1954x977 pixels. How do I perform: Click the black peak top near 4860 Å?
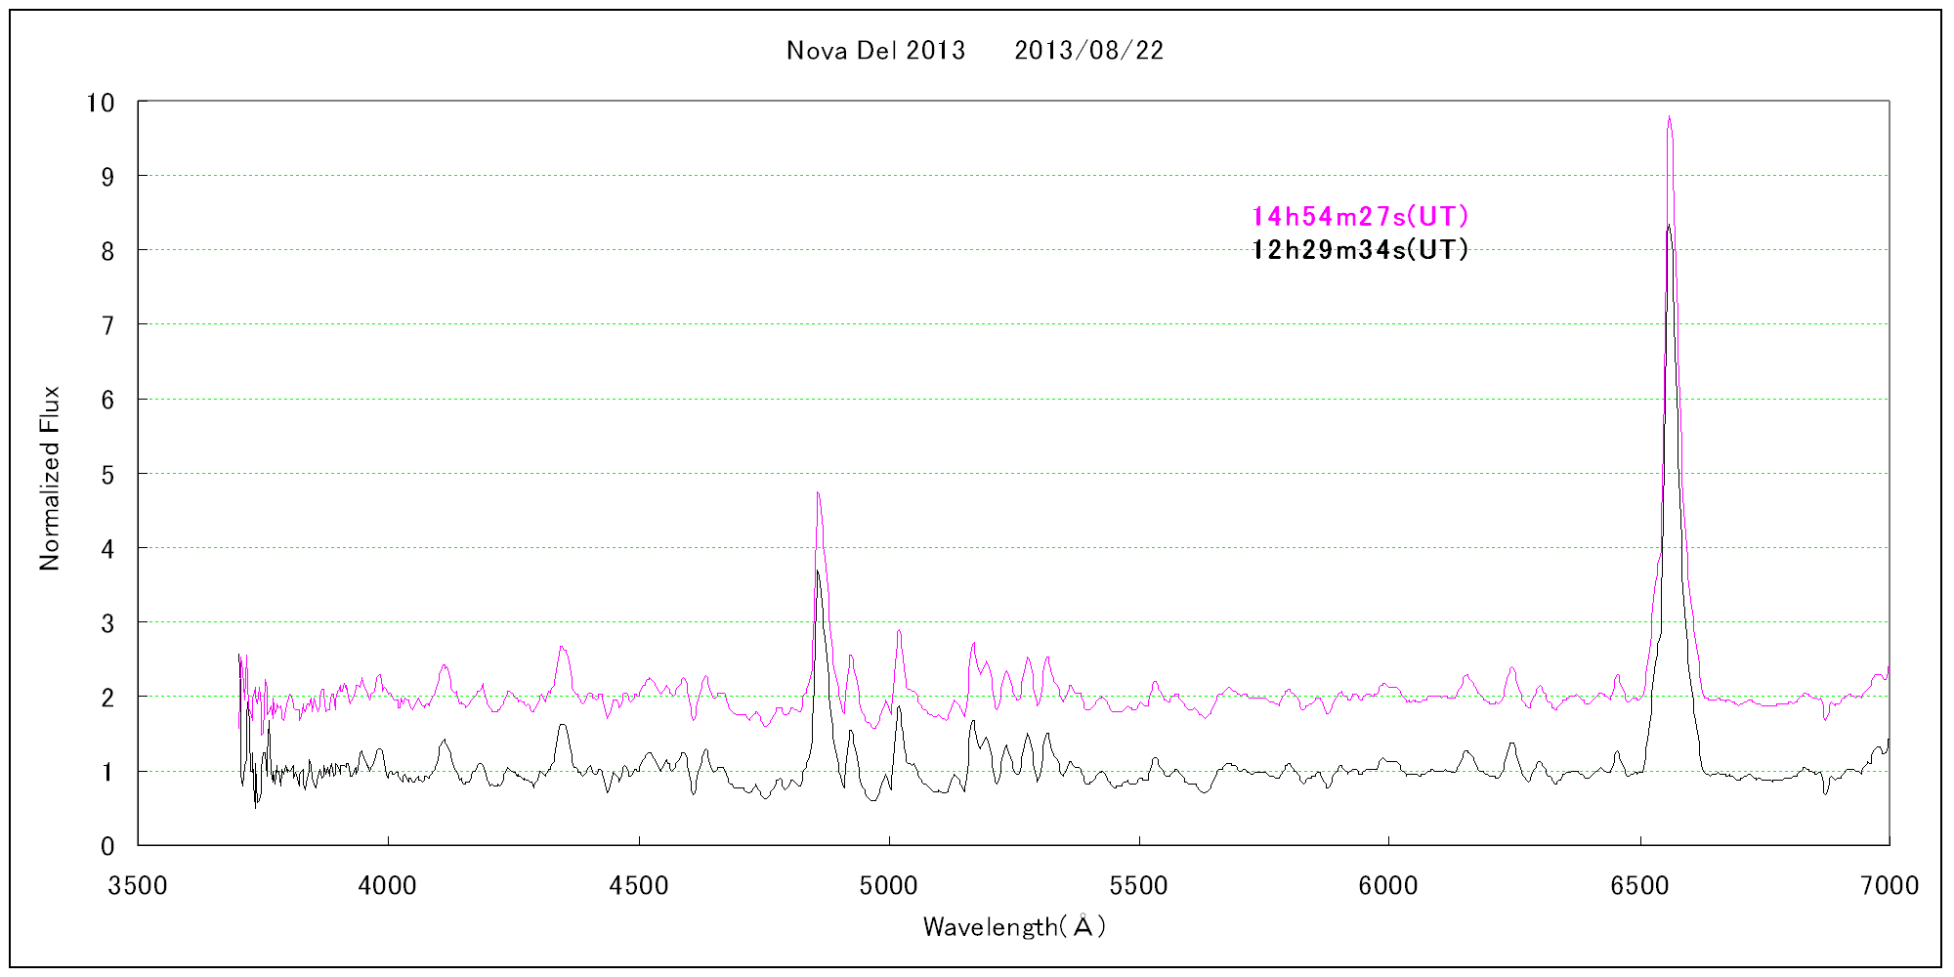817,572
